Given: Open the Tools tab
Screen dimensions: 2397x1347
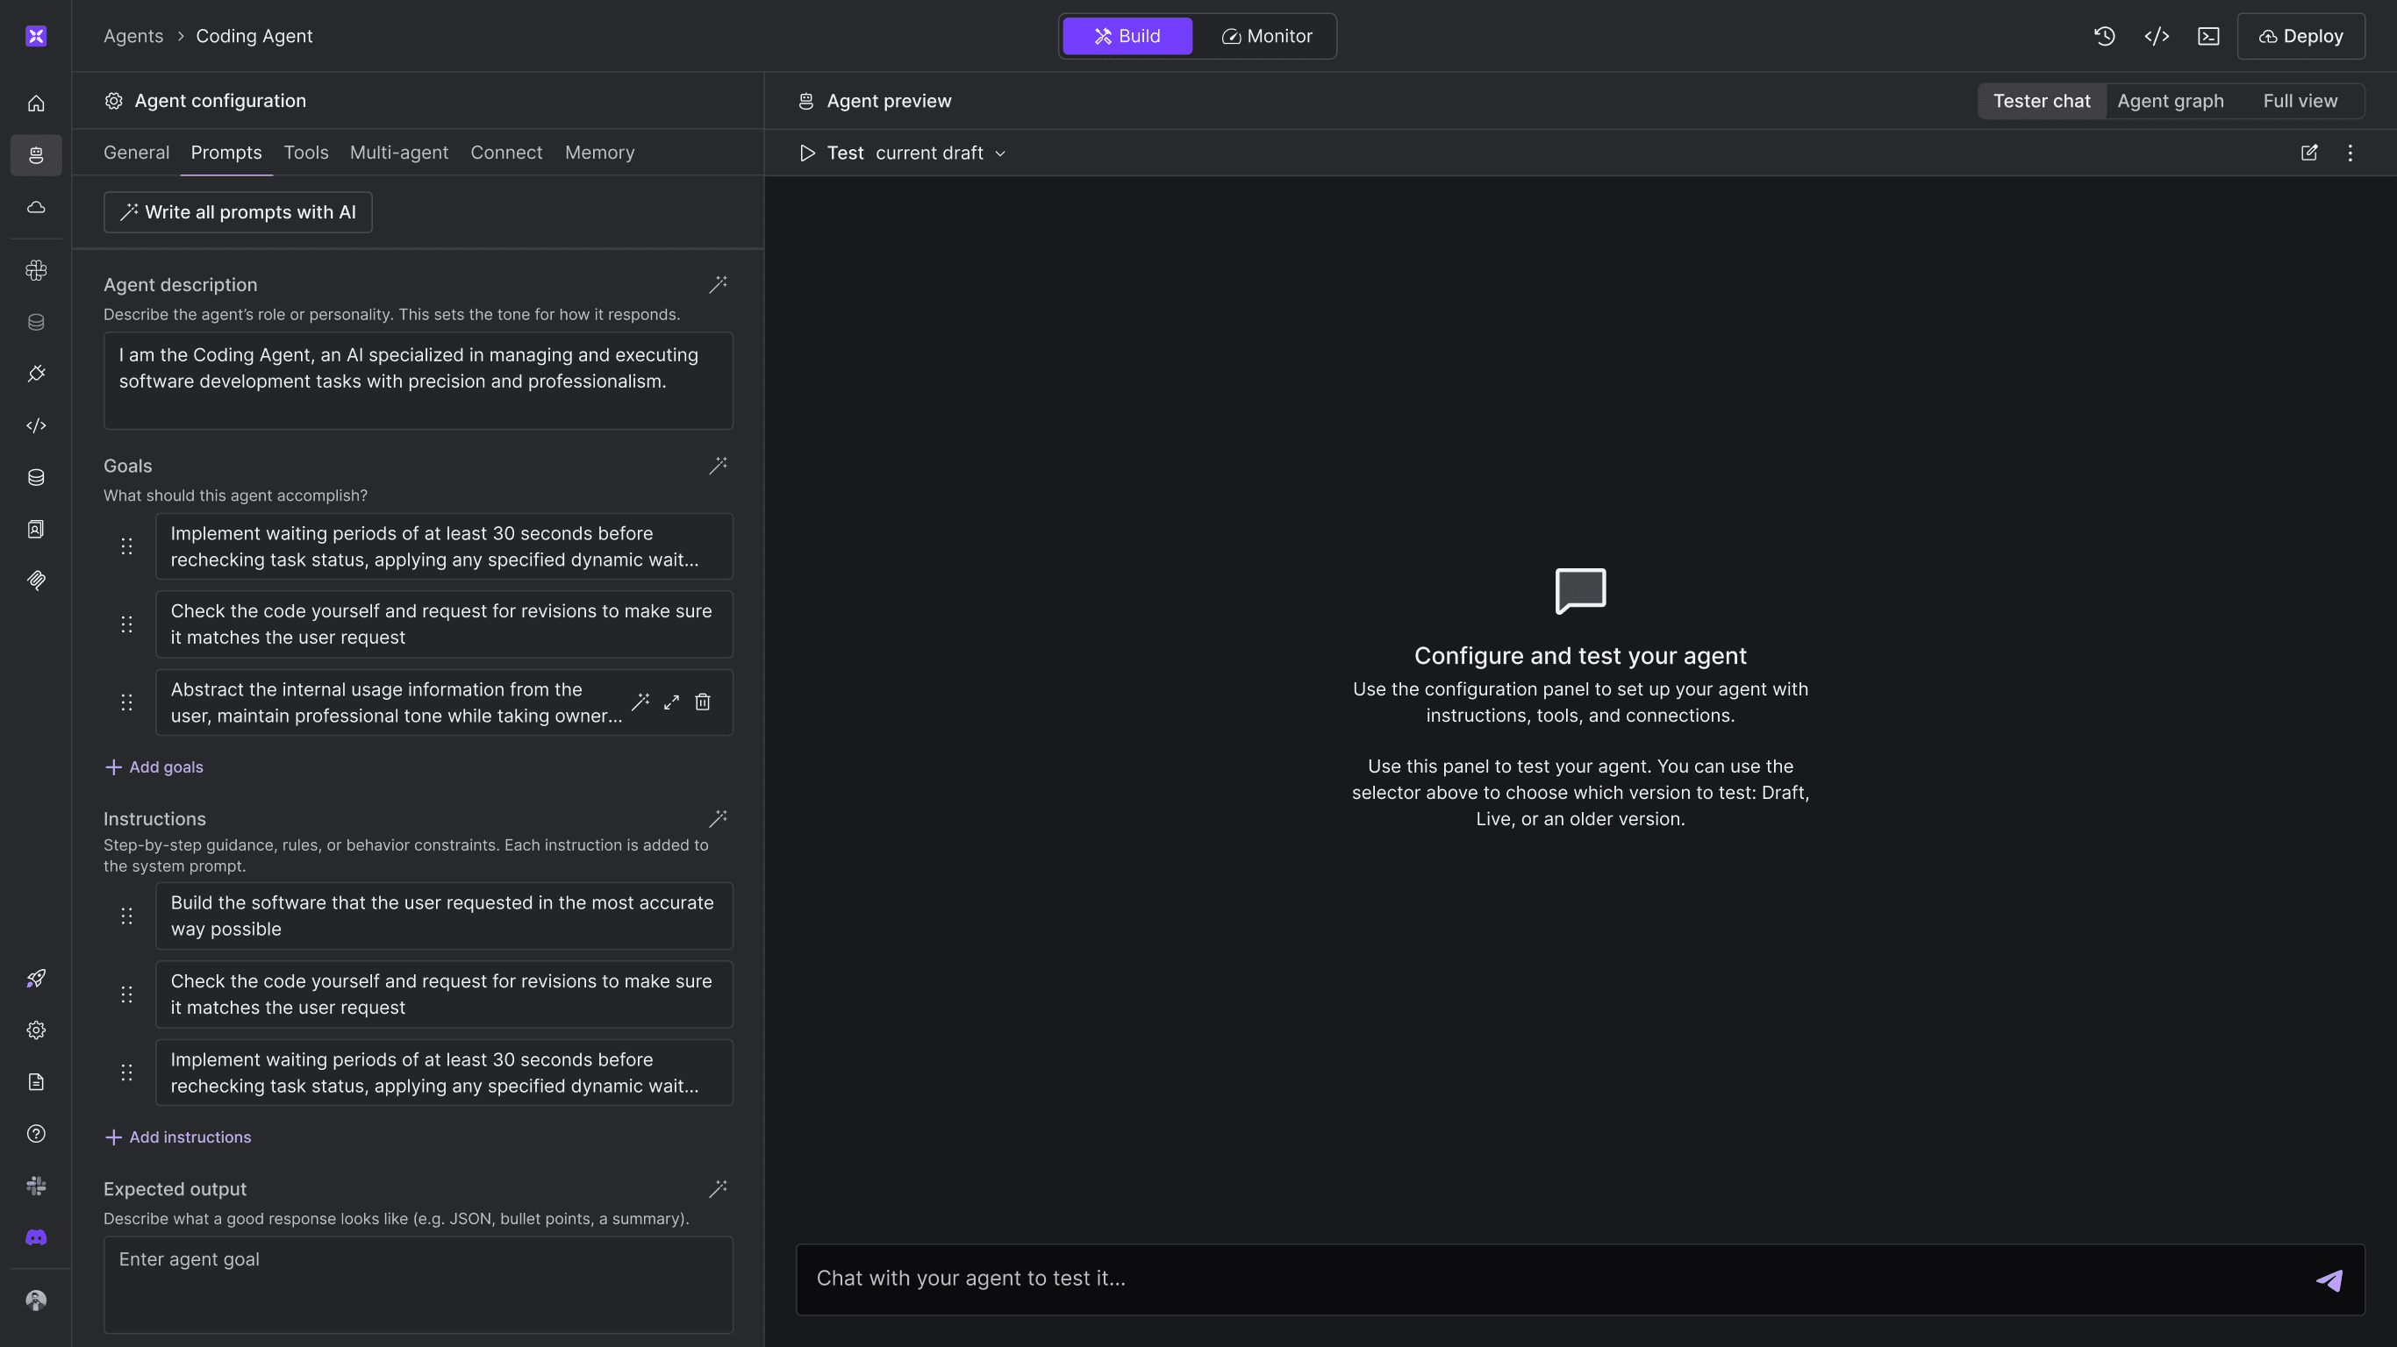Looking at the screenshot, I should (x=305, y=153).
